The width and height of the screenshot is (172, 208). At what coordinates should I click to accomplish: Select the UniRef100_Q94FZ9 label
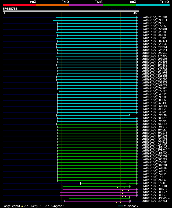154,74
